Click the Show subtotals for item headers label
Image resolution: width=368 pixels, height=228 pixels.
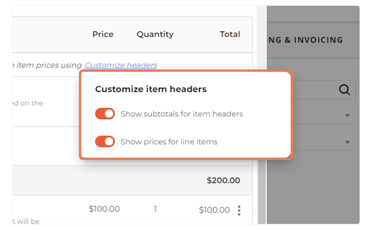point(182,114)
